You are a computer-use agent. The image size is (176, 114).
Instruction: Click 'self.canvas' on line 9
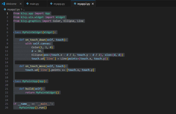[x=41, y=44]
